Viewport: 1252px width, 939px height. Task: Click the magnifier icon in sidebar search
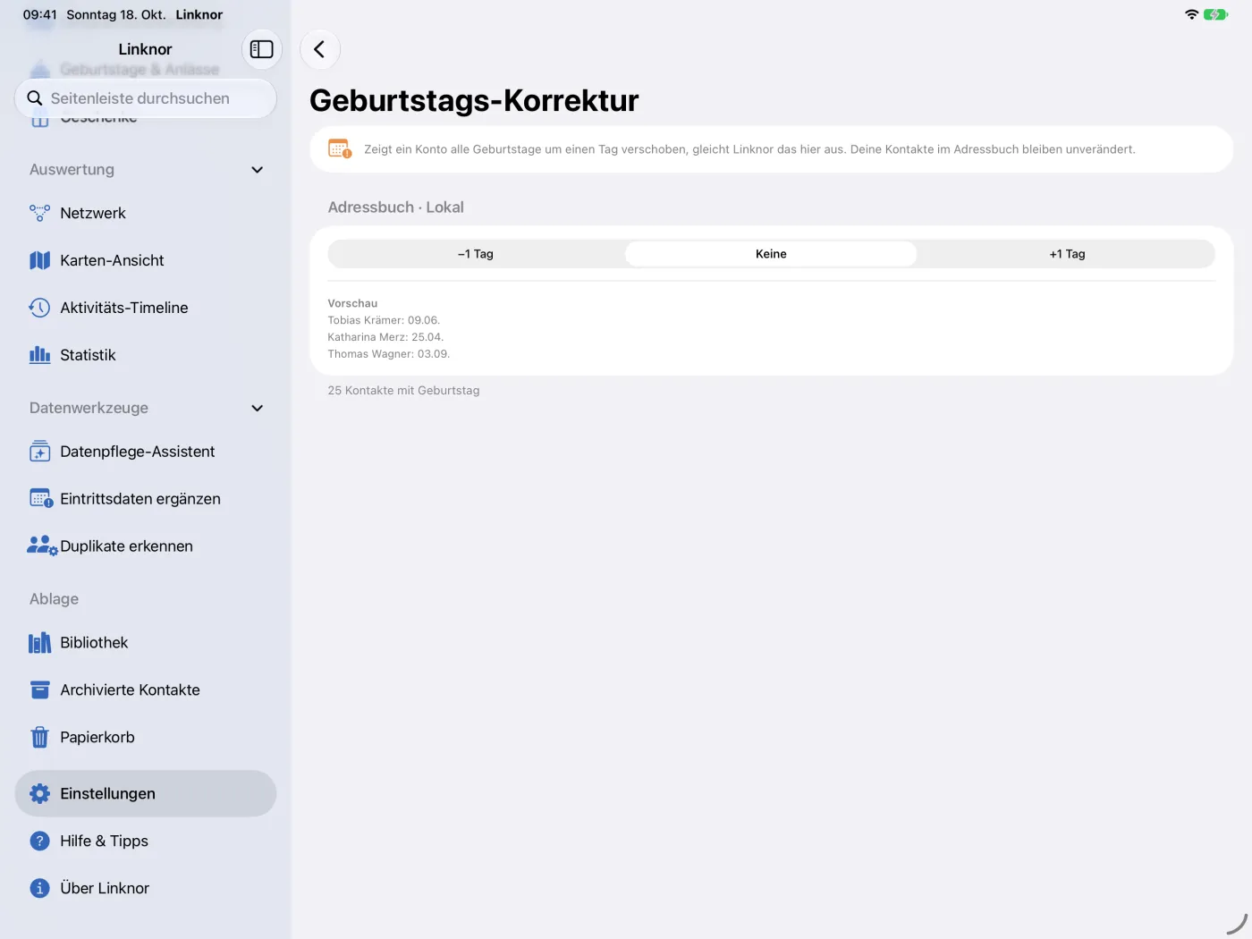[35, 98]
